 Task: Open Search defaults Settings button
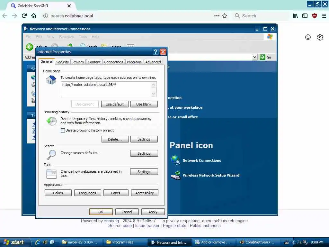pyautogui.click(x=144, y=153)
